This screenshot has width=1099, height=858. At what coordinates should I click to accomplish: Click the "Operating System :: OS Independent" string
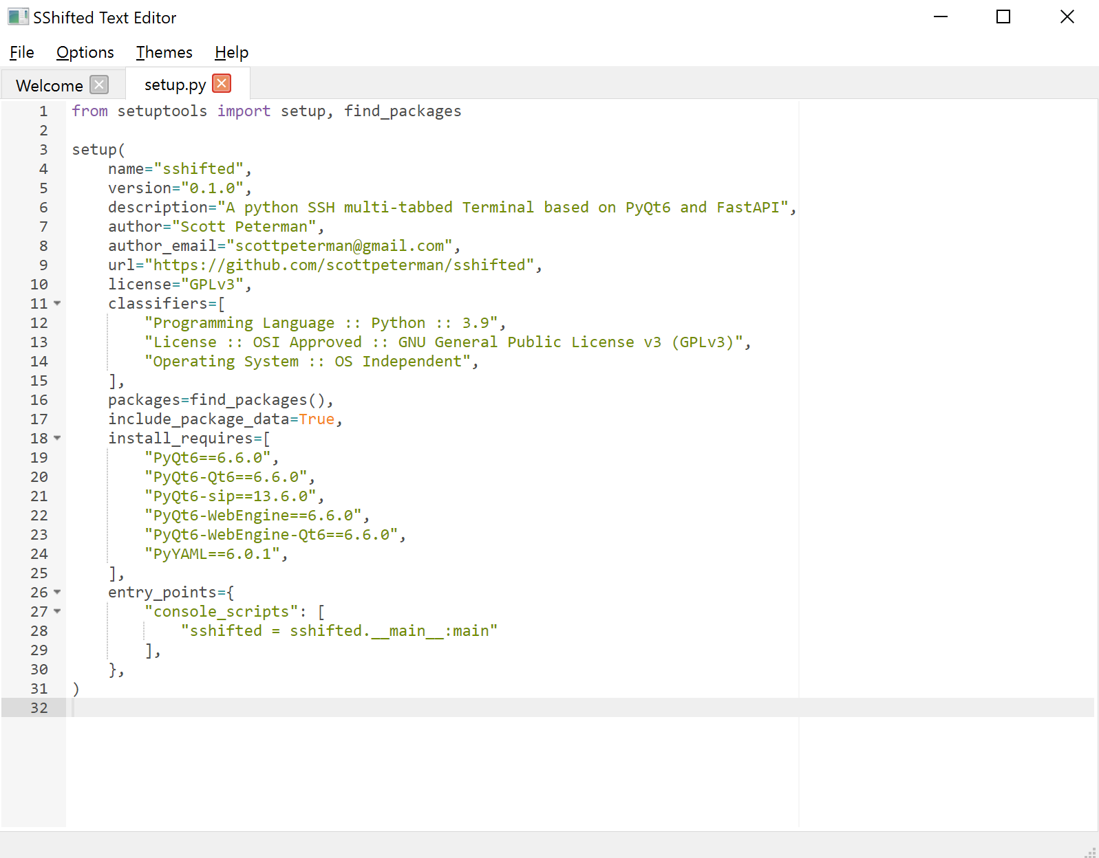pyautogui.click(x=308, y=361)
